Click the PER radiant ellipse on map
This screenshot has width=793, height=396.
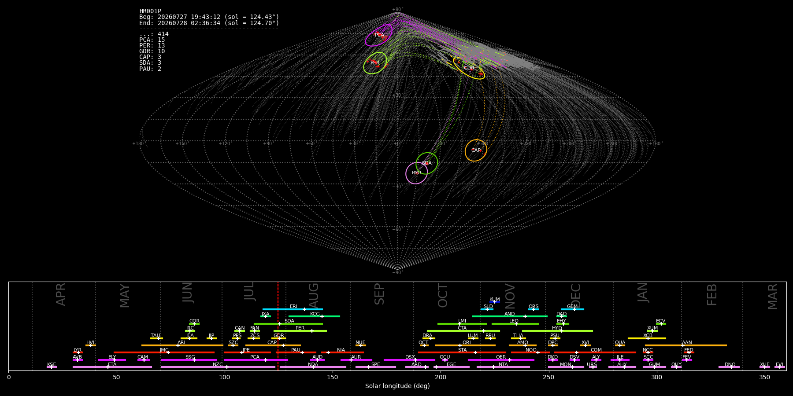[375, 63]
